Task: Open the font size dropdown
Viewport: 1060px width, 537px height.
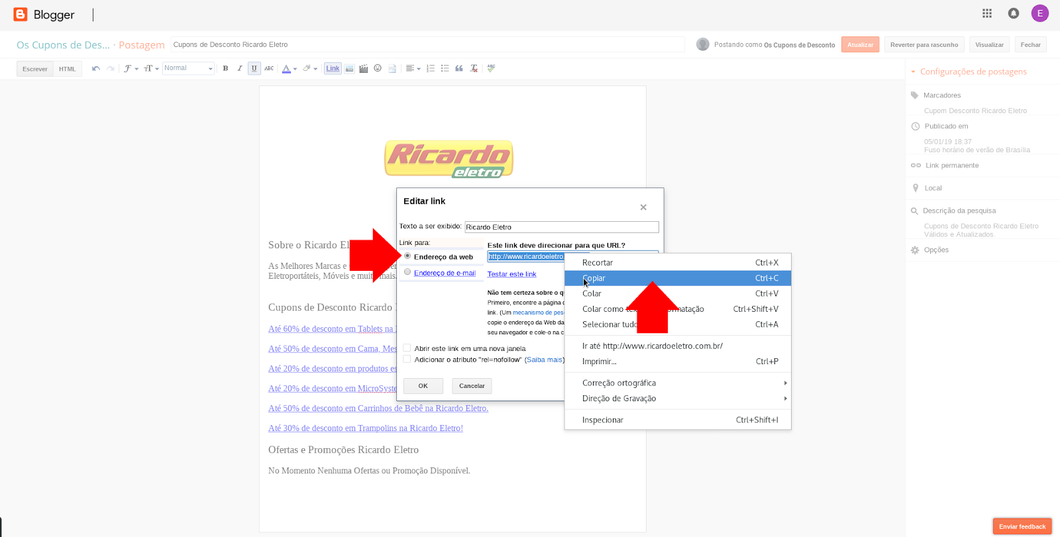Action: 151,68
